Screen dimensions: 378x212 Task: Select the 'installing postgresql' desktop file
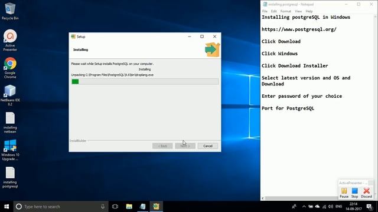coord(10,177)
